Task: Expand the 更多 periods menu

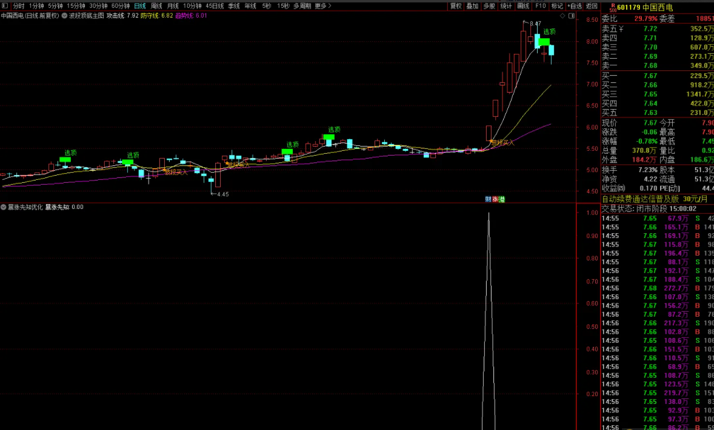Action: (x=323, y=6)
